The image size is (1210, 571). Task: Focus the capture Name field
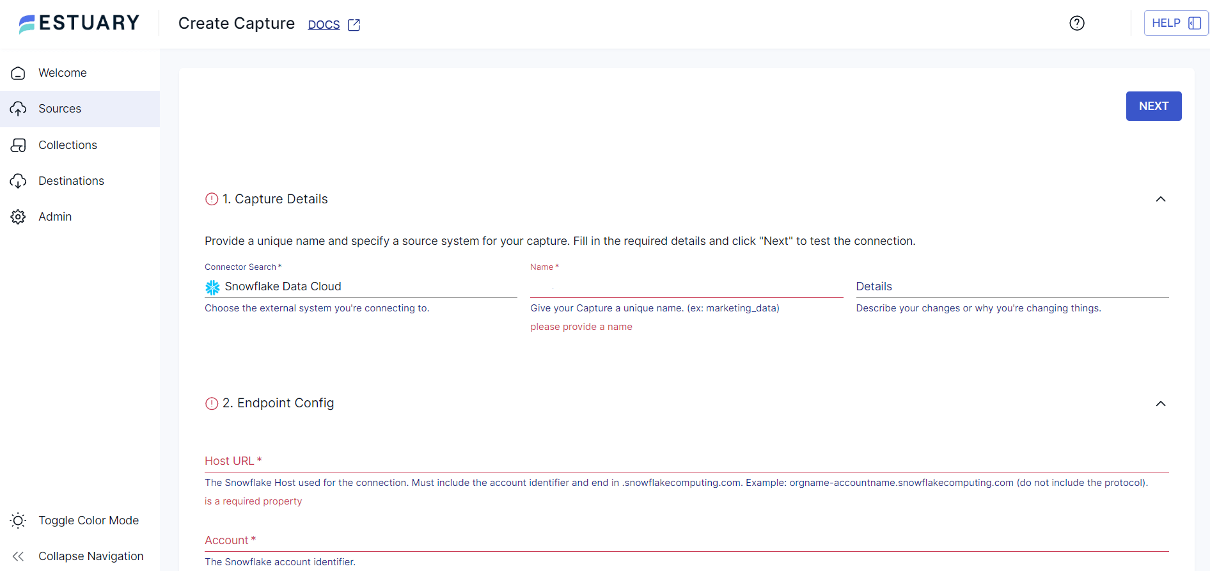686,287
